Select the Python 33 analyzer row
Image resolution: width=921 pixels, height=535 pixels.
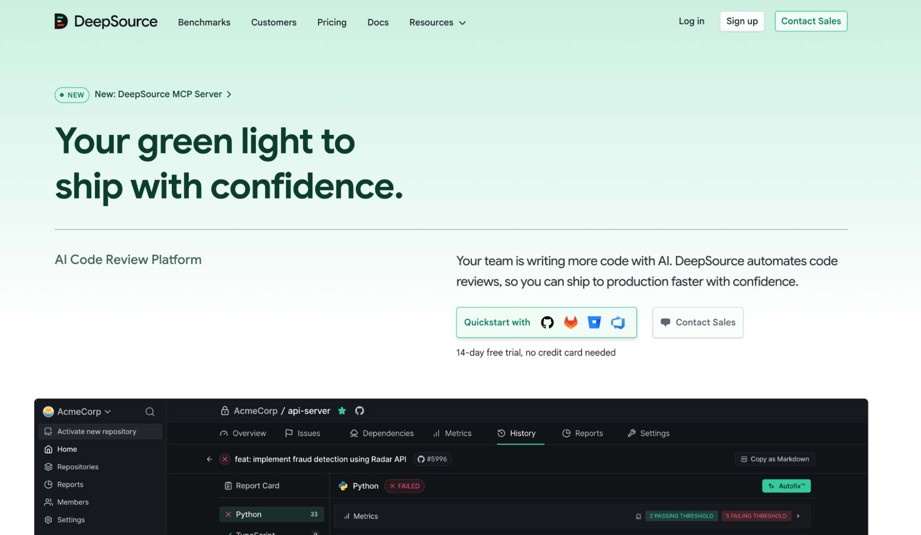pos(271,514)
